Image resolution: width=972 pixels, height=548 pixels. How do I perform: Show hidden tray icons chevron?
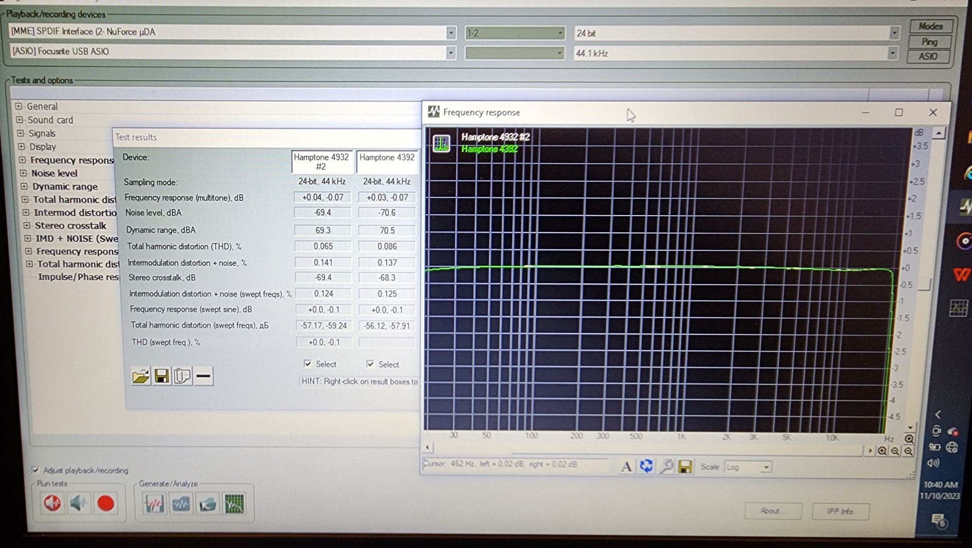coord(937,415)
